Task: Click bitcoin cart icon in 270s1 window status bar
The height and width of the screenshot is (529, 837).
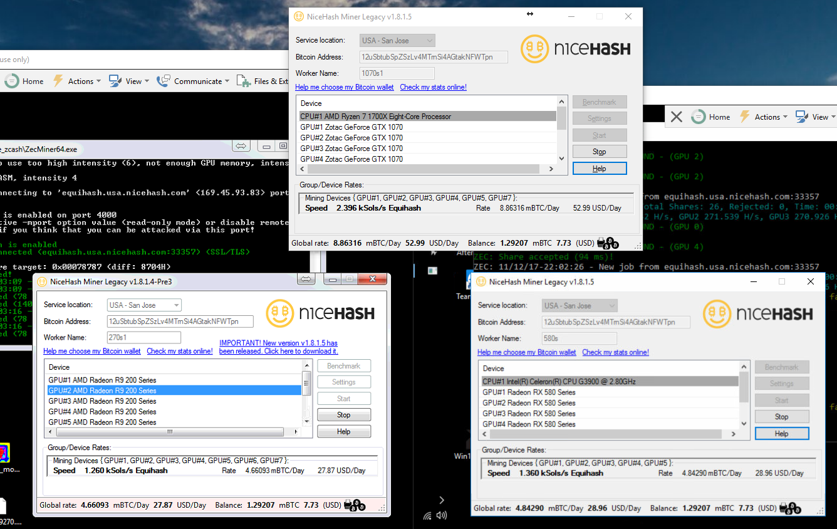Action: click(355, 505)
